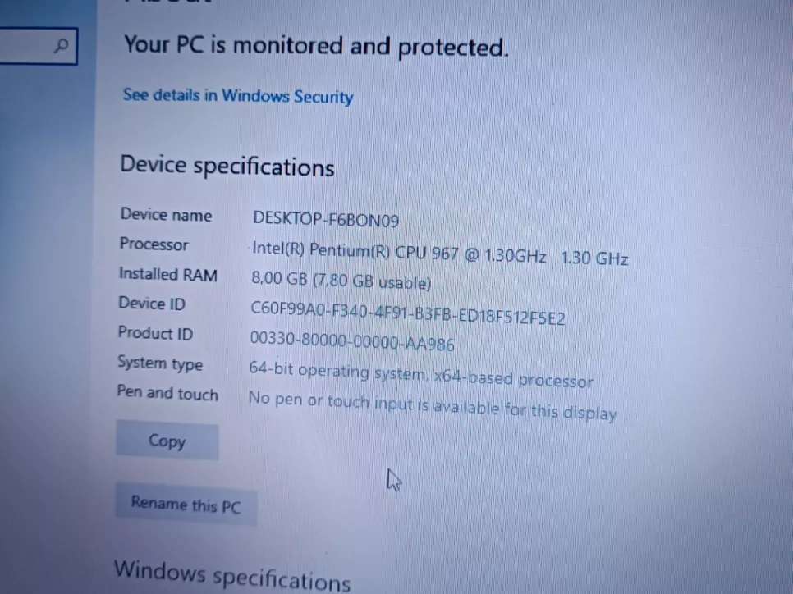Screen dimensions: 793x594
Task: Click the Device ID label
Action: tap(152, 304)
